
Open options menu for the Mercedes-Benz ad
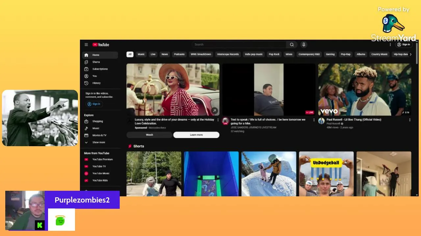[218, 120]
